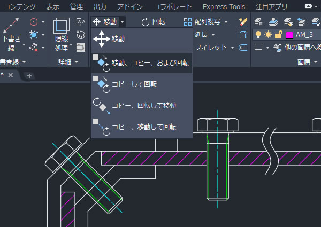Expand arrow next to rectangle layer icon
The height and width of the screenshot is (227, 321).
tap(267, 48)
